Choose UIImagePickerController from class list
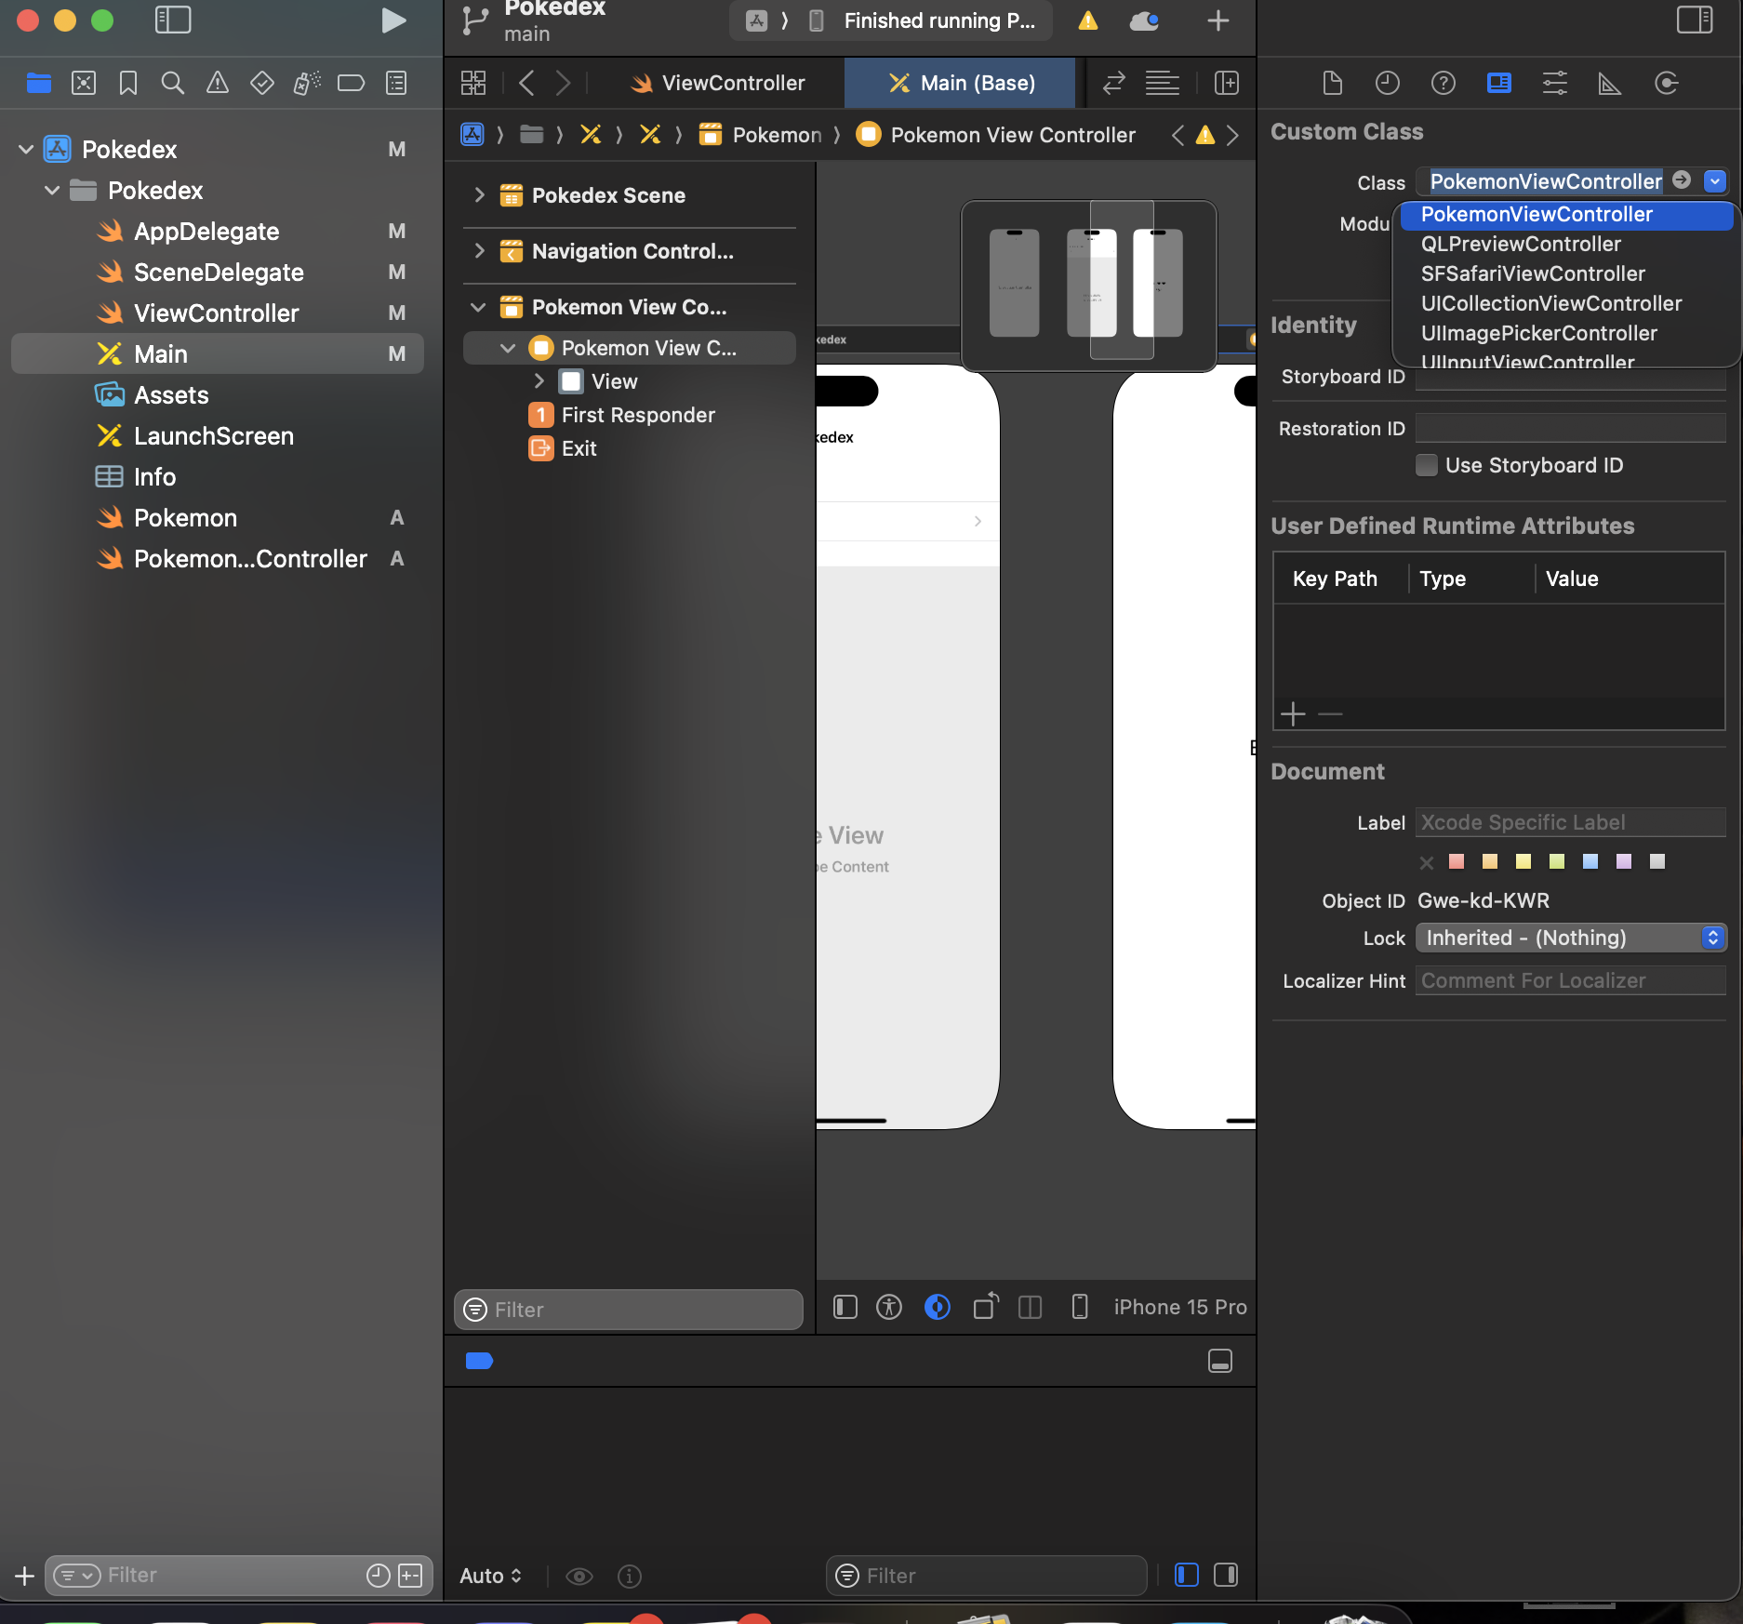 click(1539, 333)
